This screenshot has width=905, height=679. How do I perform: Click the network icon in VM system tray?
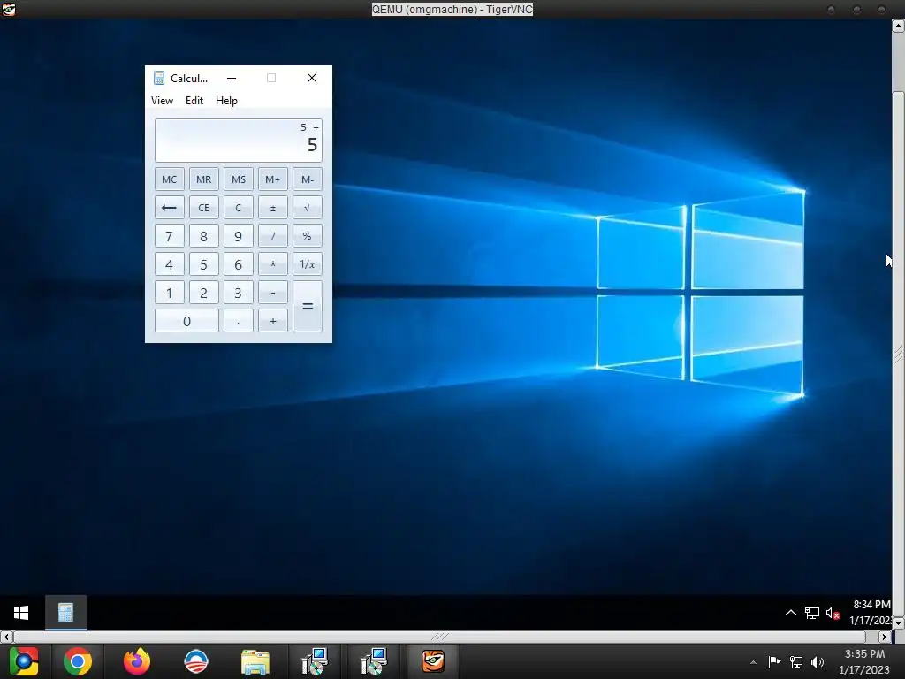812,613
